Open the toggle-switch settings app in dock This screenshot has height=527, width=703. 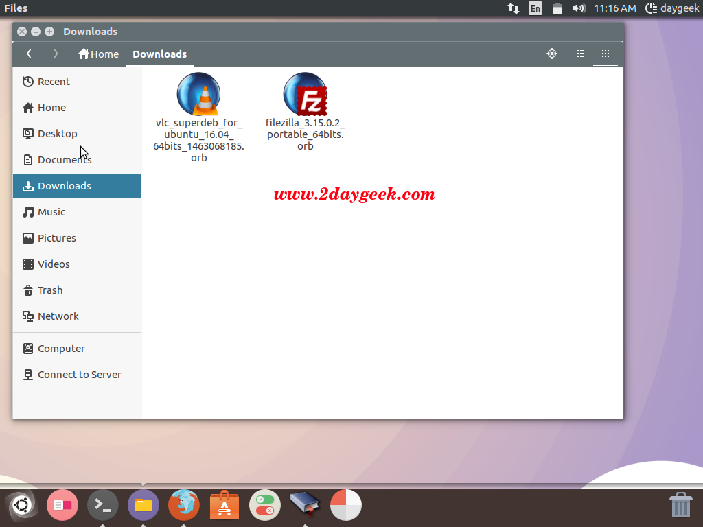[265, 505]
